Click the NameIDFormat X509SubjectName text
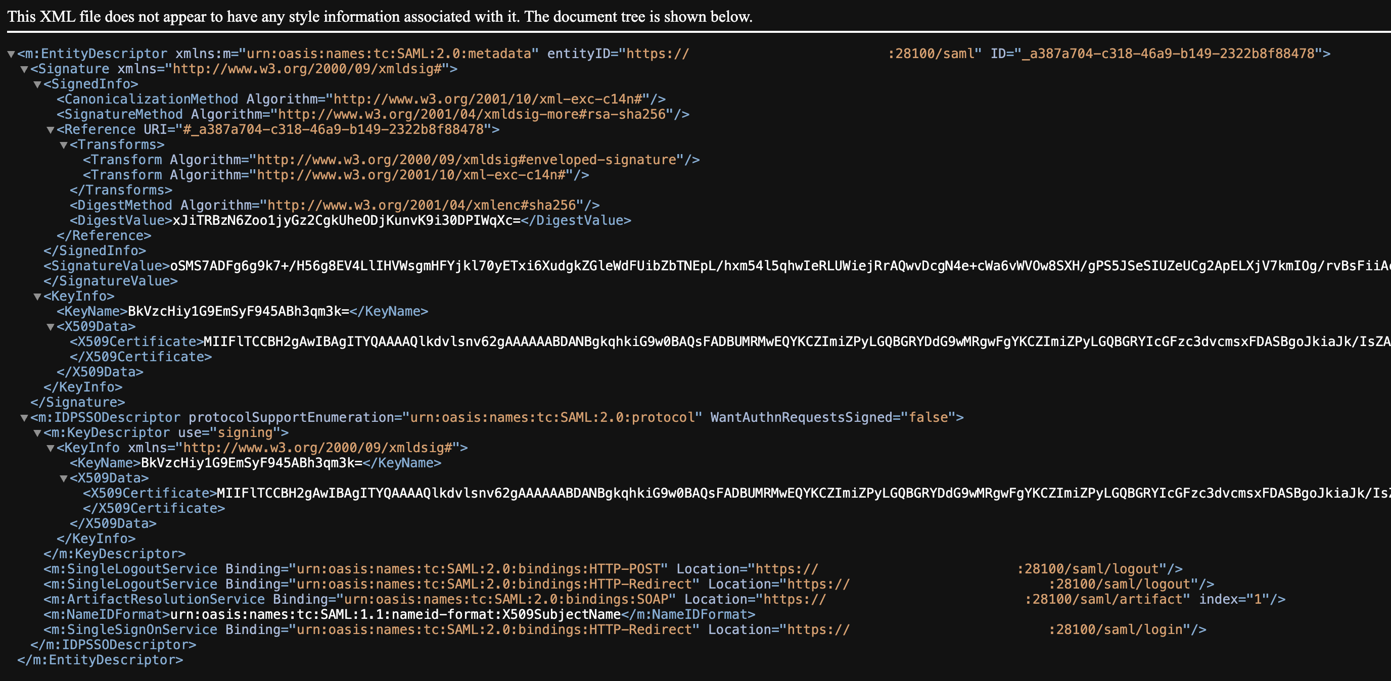This screenshot has width=1391, height=681. click(x=395, y=614)
